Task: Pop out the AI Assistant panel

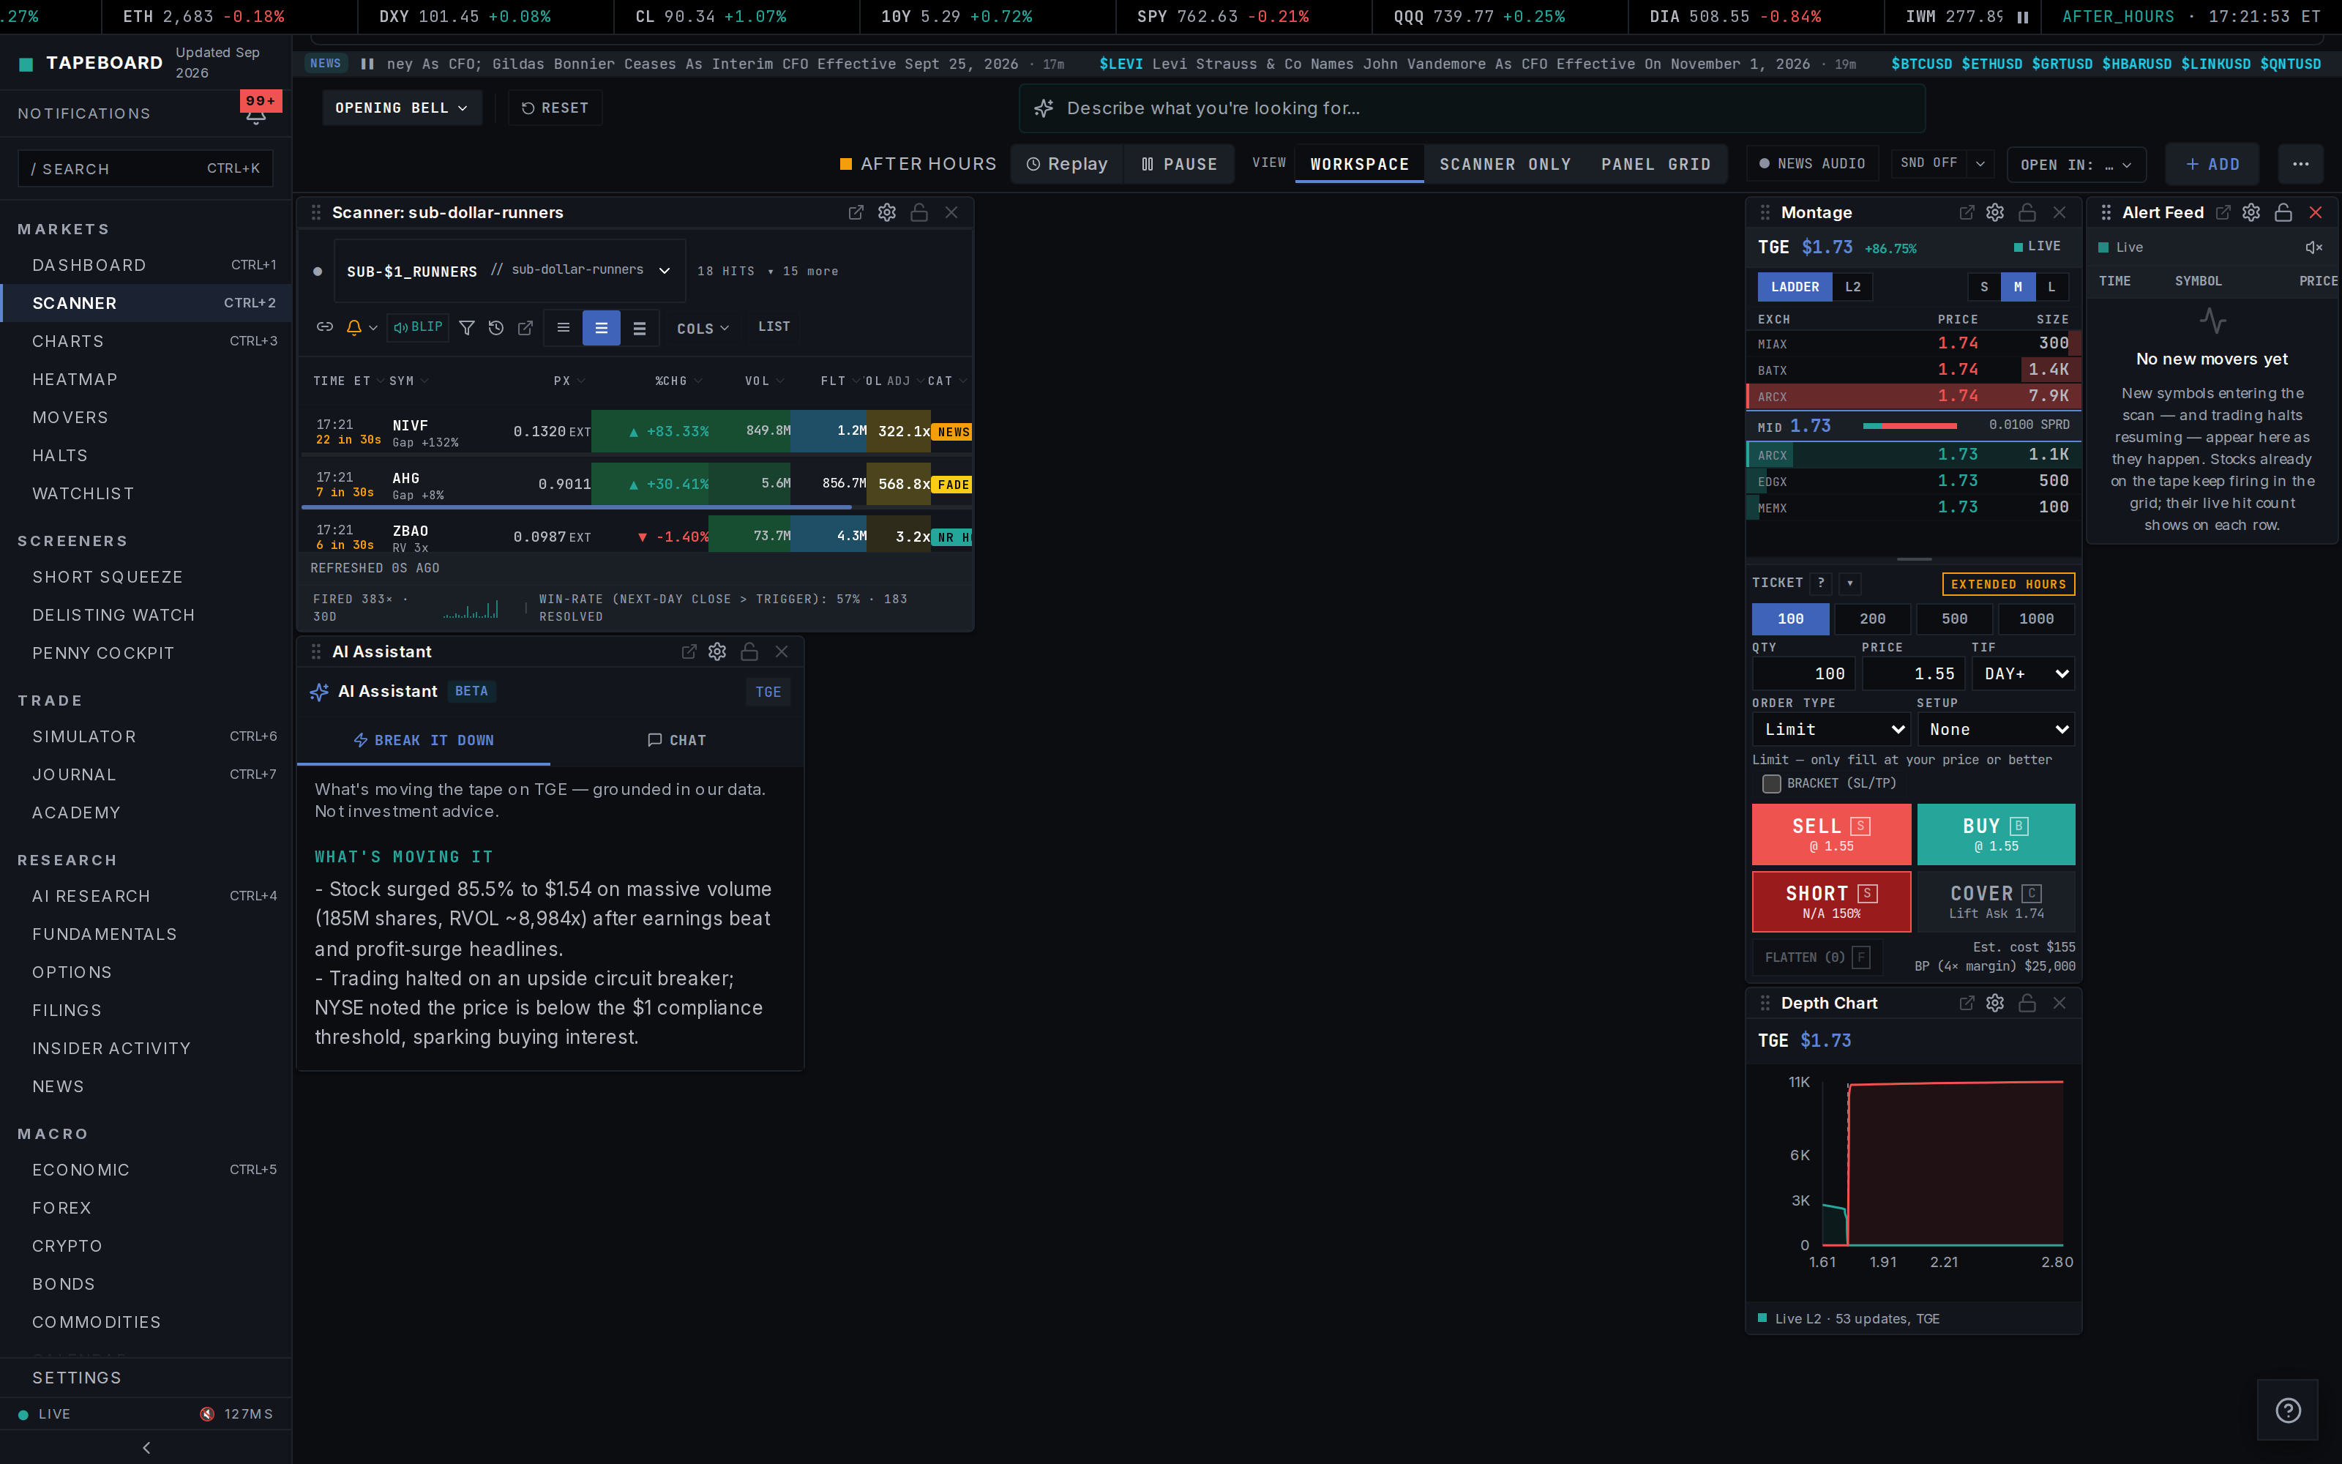Action: click(688, 651)
